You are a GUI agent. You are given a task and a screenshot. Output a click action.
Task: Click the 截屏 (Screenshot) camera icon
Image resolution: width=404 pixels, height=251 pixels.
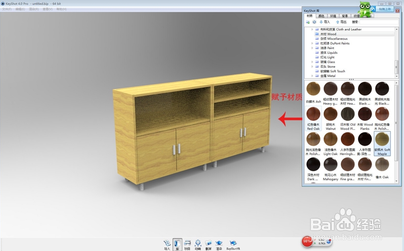point(208,245)
